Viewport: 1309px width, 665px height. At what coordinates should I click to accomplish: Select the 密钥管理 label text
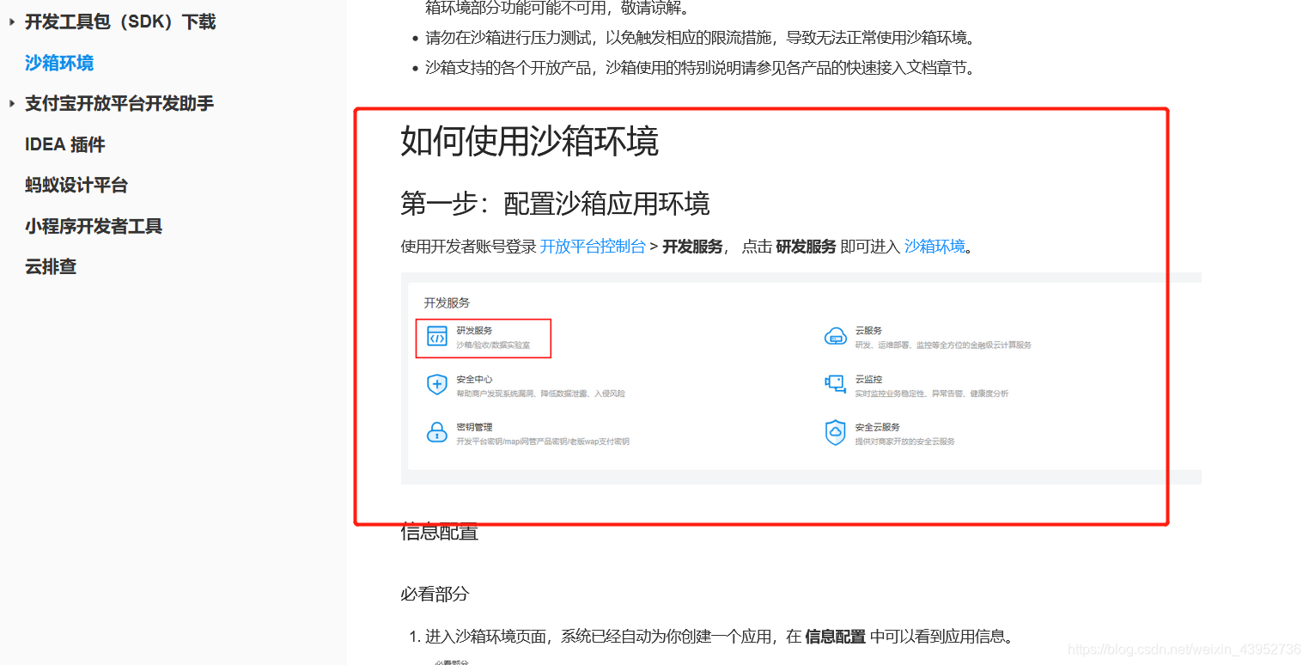click(x=474, y=427)
